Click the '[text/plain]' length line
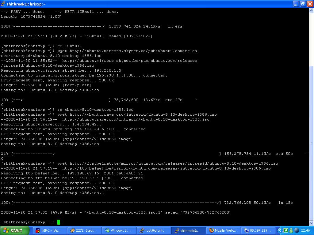314x235 pixels. click(x=46, y=85)
